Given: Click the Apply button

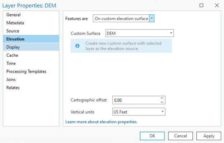Looking at the screenshot, I should tap(209, 136).
